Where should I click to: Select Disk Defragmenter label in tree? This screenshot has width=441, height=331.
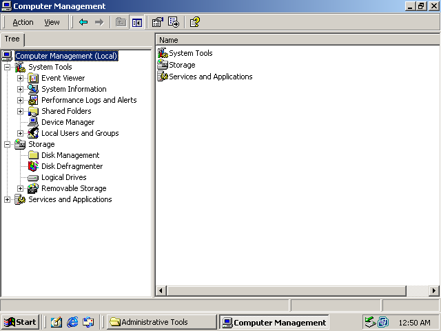click(72, 166)
